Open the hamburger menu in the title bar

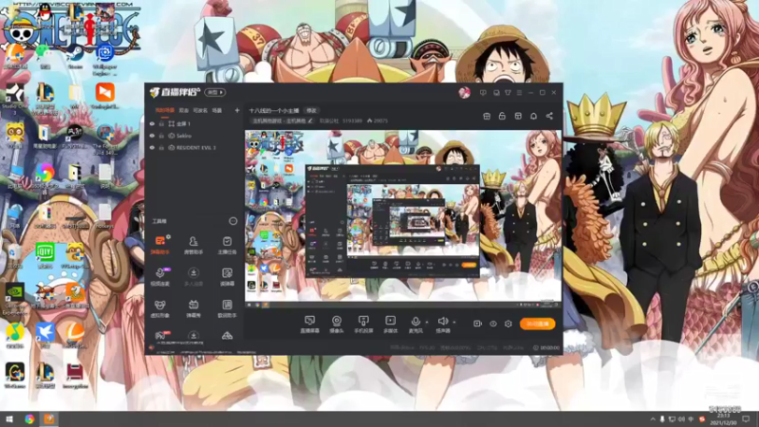click(519, 92)
